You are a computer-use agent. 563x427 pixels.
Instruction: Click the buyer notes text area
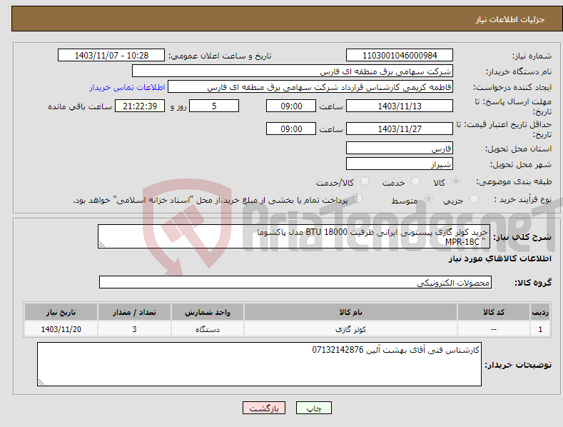pyautogui.click(x=259, y=364)
